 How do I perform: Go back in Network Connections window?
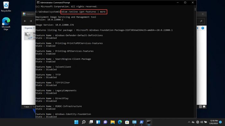[x=25, y=21]
